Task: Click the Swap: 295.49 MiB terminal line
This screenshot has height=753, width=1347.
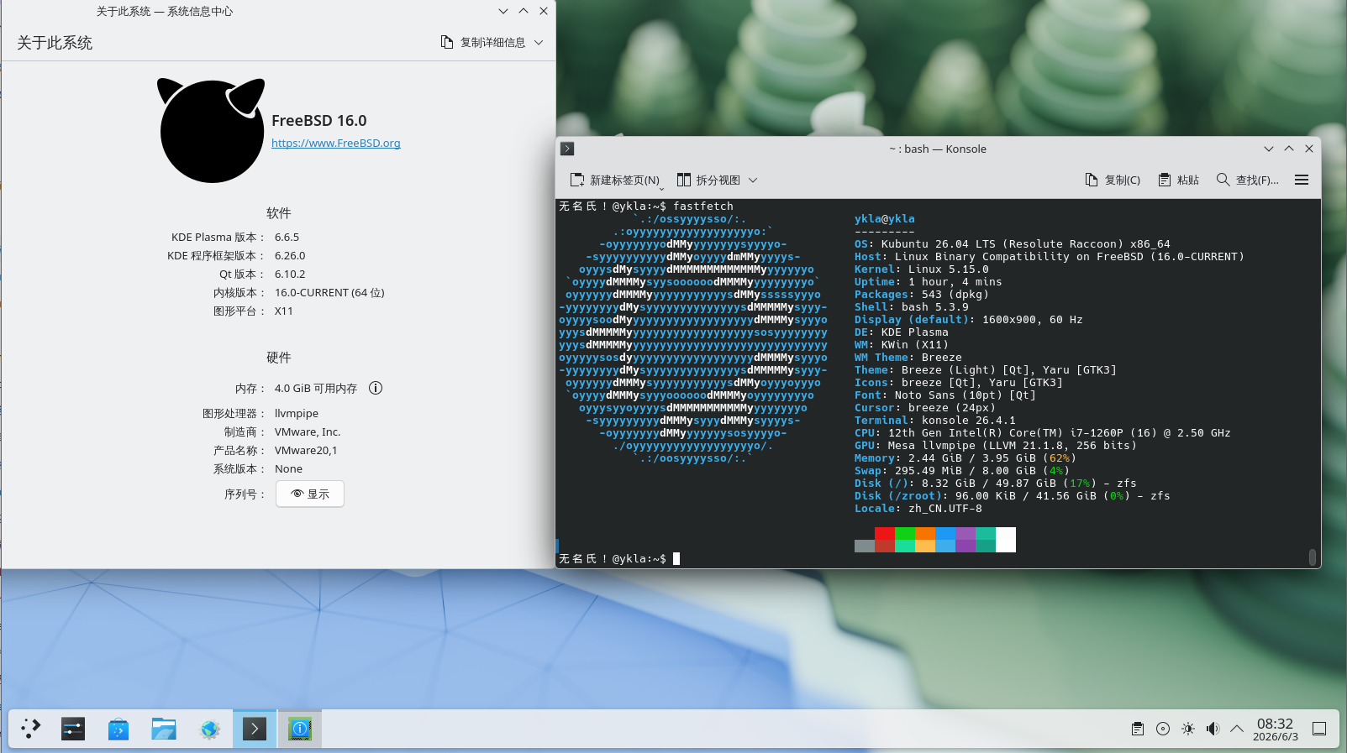Action: click(962, 471)
